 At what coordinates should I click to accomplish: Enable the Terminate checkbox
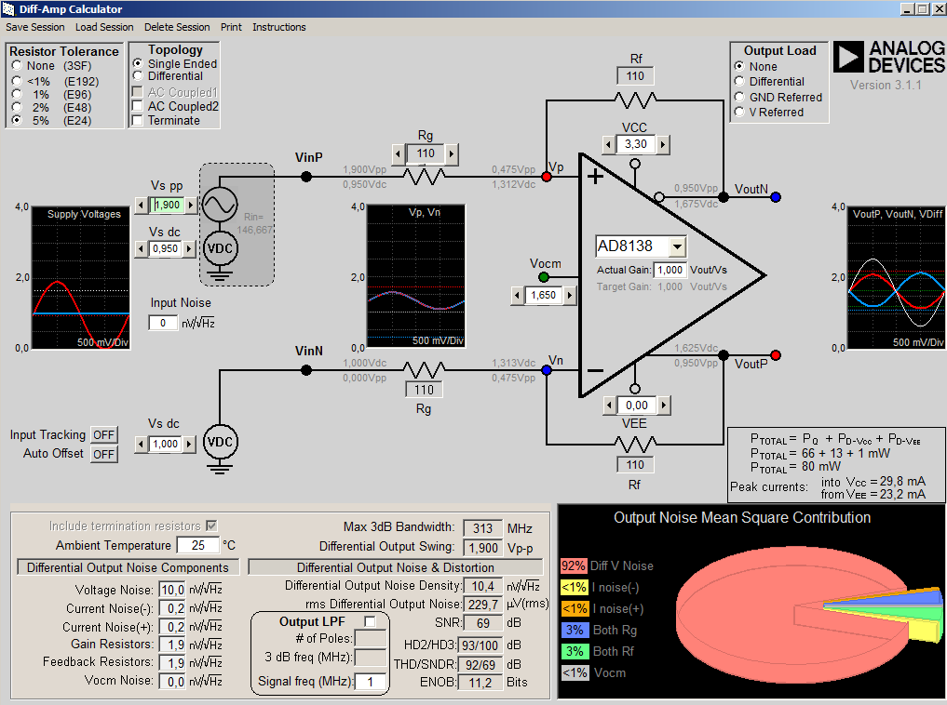click(x=138, y=121)
